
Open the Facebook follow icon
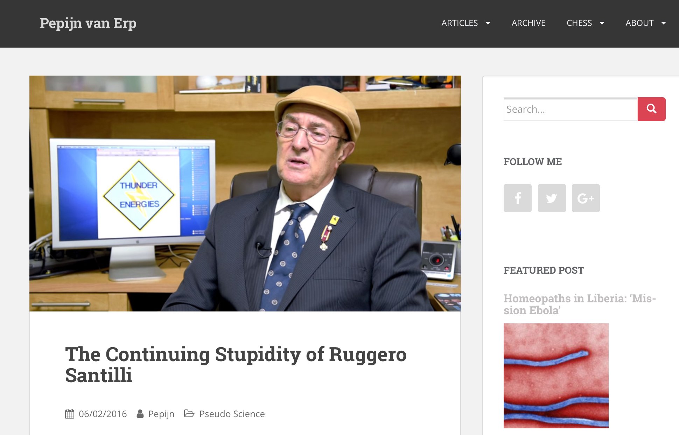pyautogui.click(x=518, y=198)
